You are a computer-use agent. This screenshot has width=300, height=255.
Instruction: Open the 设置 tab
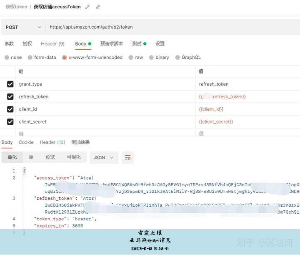(x=160, y=44)
